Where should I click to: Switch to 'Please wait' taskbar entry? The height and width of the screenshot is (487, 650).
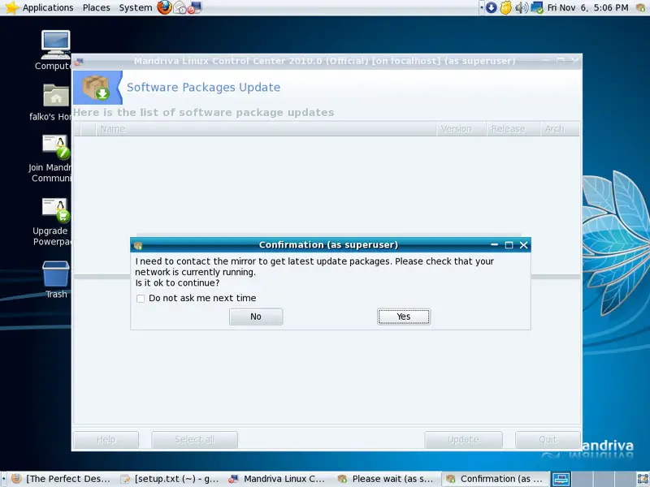[x=385, y=479]
